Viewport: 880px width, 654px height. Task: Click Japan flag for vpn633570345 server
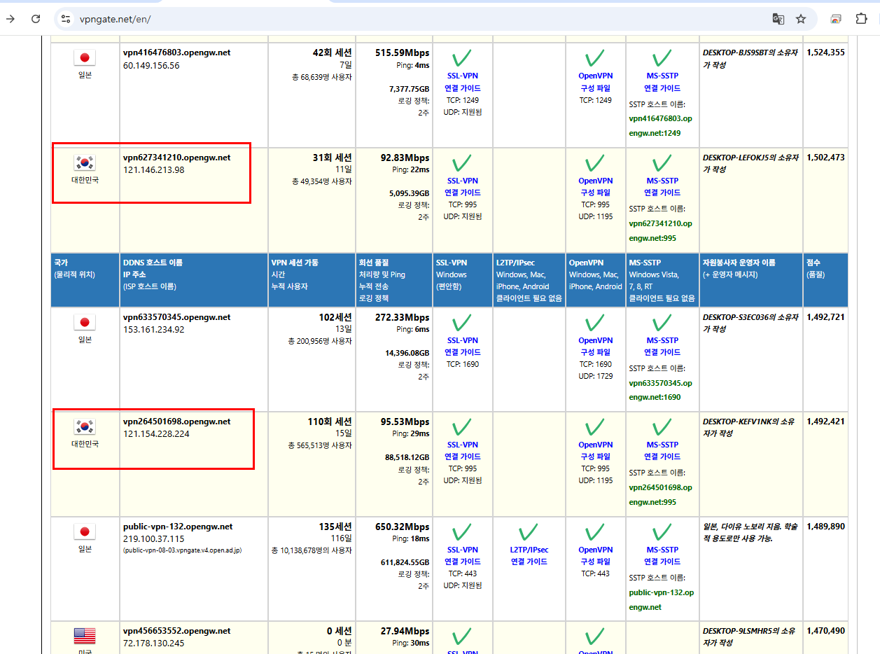click(85, 322)
